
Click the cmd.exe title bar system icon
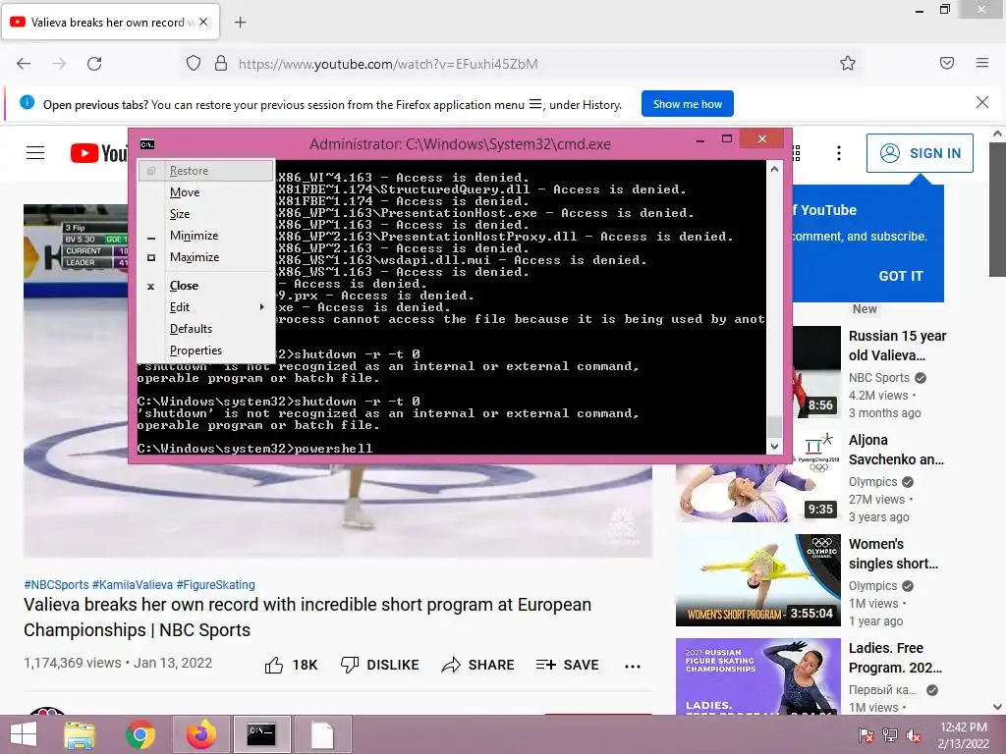(x=147, y=144)
